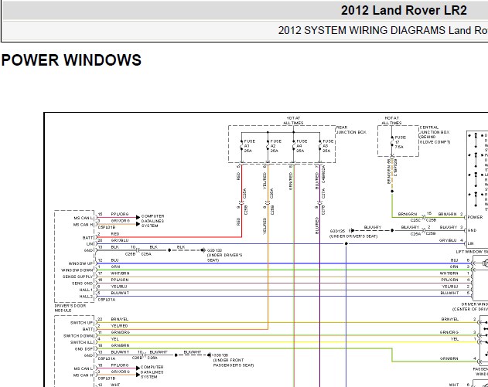Click the 'SENS GND' pin label
This screenshot has height=387, width=488.
[x=83, y=283]
